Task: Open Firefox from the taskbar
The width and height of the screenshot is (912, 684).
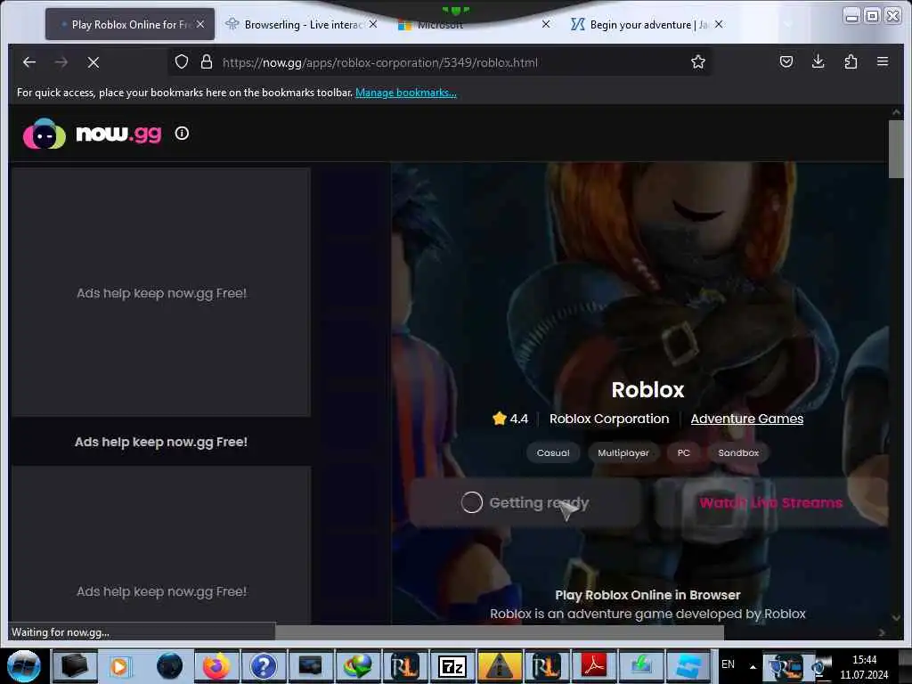Action: click(216, 666)
